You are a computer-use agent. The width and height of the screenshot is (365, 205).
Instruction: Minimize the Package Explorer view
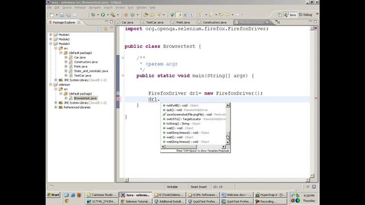[107, 22]
